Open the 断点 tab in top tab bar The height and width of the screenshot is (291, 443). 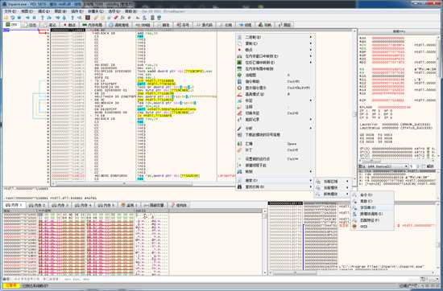coord(69,25)
